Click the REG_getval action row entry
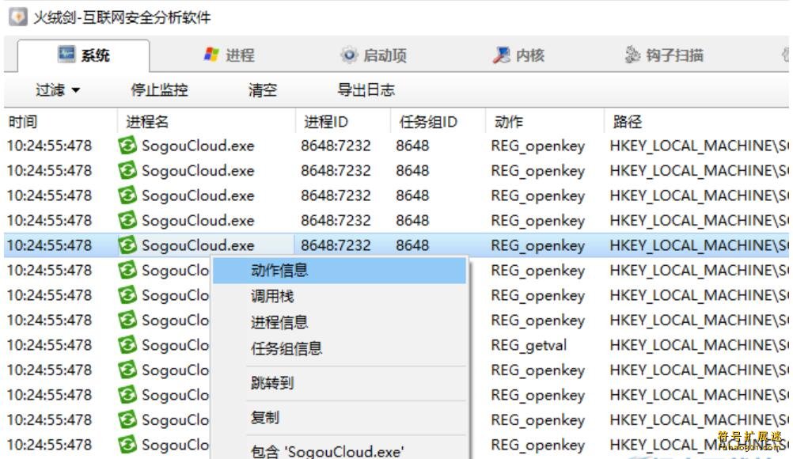This screenshot has height=459, width=793. click(x=529, y=345)
